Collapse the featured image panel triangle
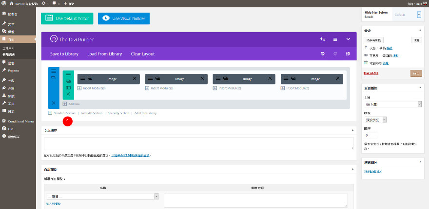Image resolution: width=429 pixels, height=209 pixels. click(420, 162)
